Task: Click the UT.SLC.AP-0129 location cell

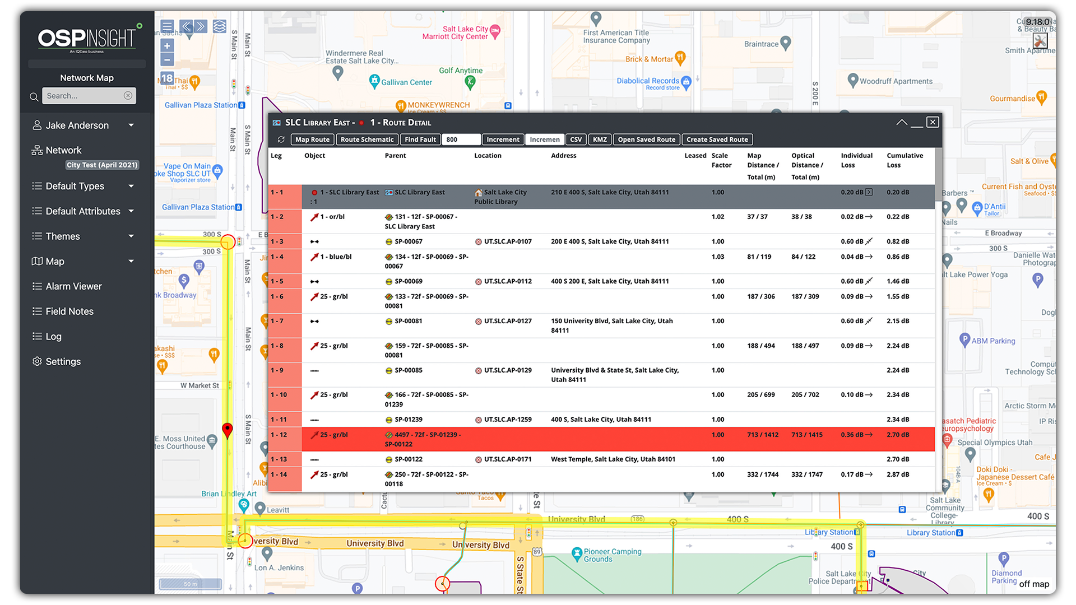Action: click(503, 370)
